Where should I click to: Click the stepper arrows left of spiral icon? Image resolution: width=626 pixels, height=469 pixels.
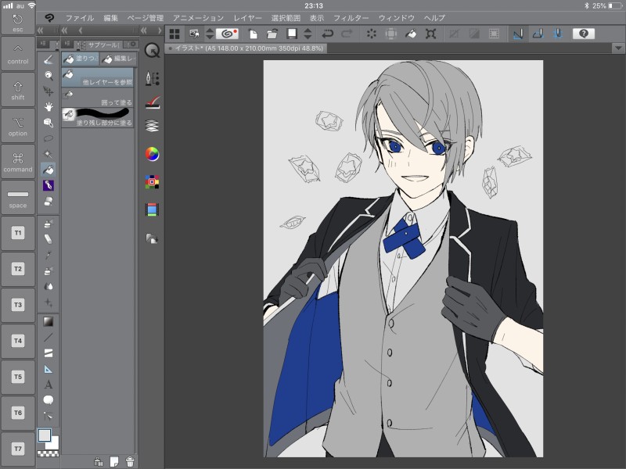tap(210, 34)
